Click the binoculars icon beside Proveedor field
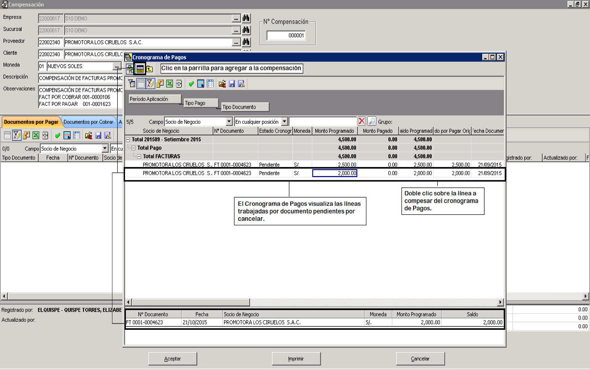This screenshot has width=590, height=370. pos(246,42)
